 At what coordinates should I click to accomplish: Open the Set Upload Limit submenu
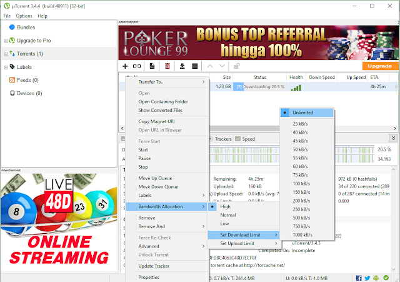point(244,243)
